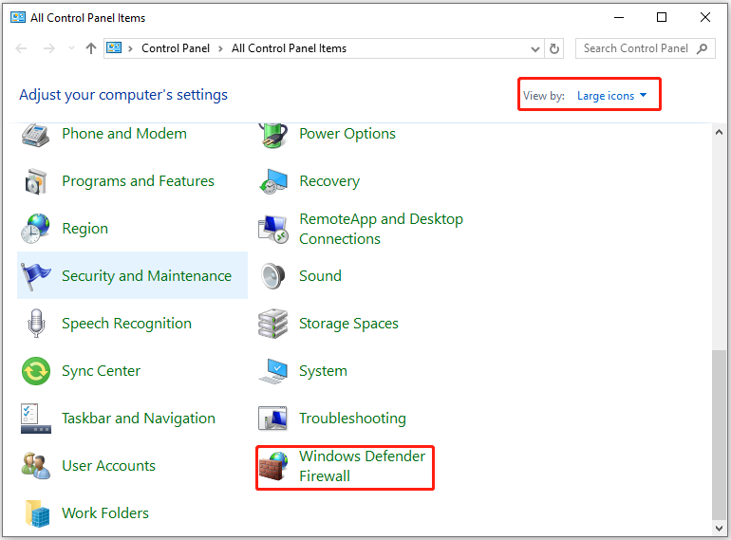The width and height of the screenshot is (731, 540).
Task: Click the scrollbar down arrow
Action: tap(719, 529)
